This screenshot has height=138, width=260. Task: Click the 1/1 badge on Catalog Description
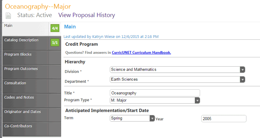pos(55,42)
